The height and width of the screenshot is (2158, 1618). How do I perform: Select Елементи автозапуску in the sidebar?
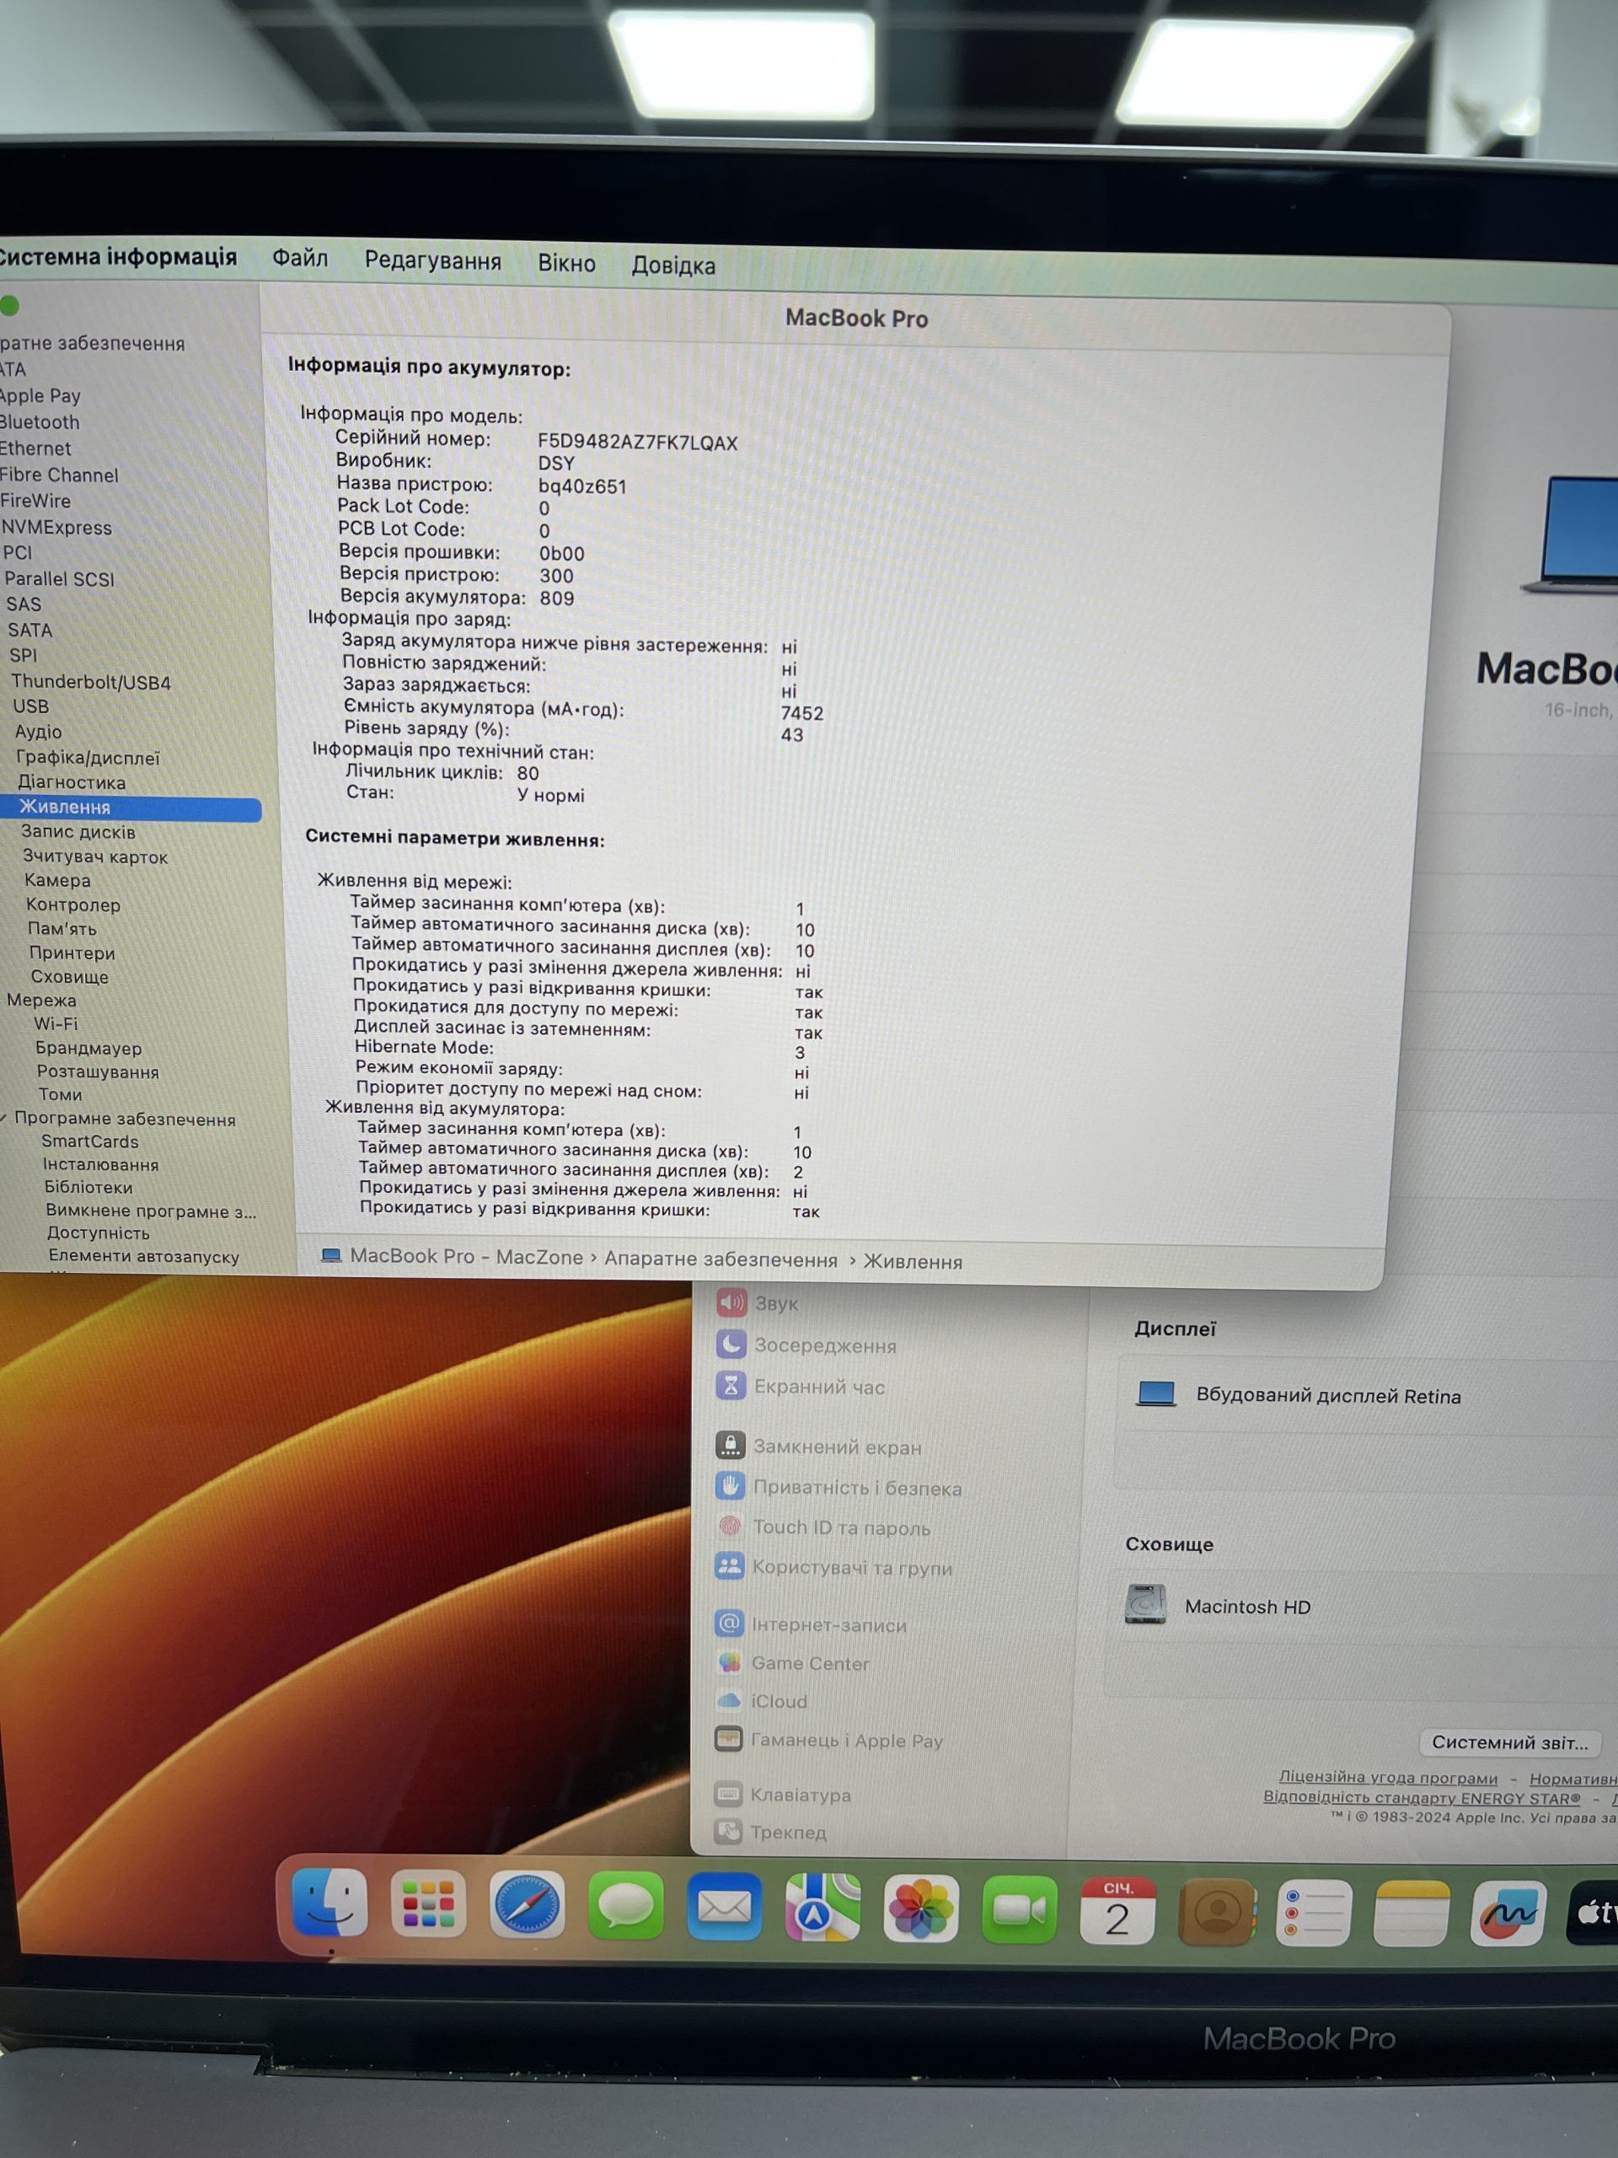[x=143, y=1255]
